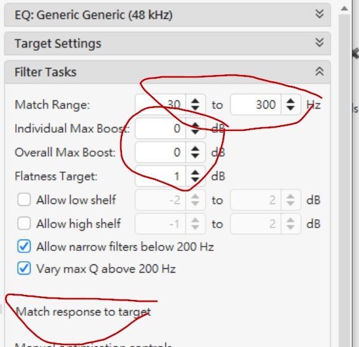
Task: Click the Target Settings header title
Action: pyautogui.click(x=58, y=43)
